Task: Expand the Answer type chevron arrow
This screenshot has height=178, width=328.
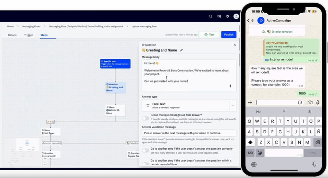Action: click(x=233, y=105)
